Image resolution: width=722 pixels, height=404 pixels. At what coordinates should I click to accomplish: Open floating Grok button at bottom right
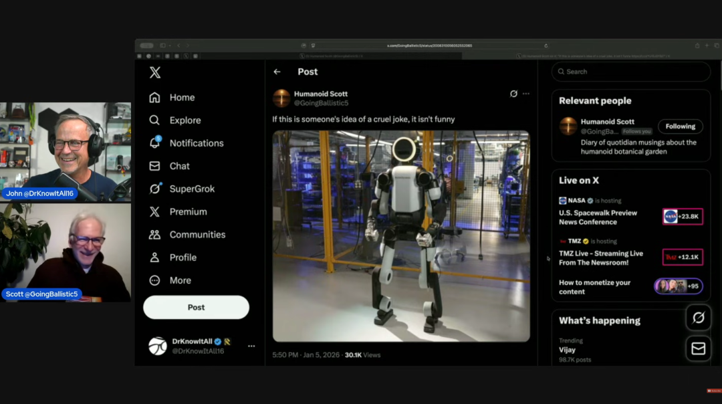click(698, 318)
